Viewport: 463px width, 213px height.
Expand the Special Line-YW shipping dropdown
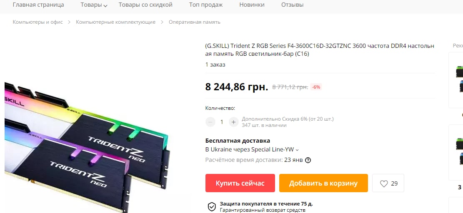coord(297,150)
